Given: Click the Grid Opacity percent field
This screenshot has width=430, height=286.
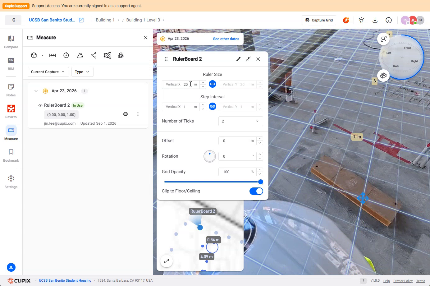Looking at the screenshot, I should [238, 172].
